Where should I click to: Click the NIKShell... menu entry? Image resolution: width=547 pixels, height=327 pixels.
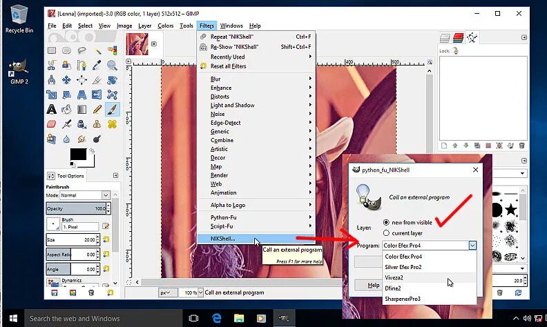pos(256,239)
